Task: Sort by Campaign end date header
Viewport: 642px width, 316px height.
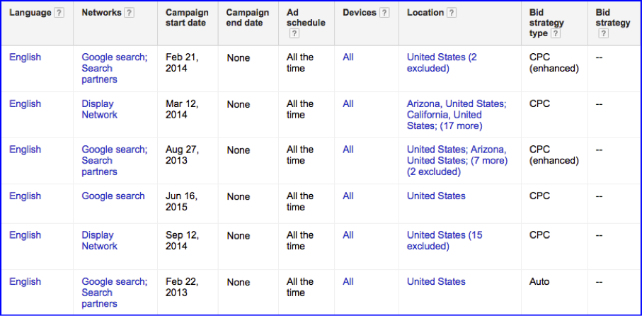Action: (247, 18)
